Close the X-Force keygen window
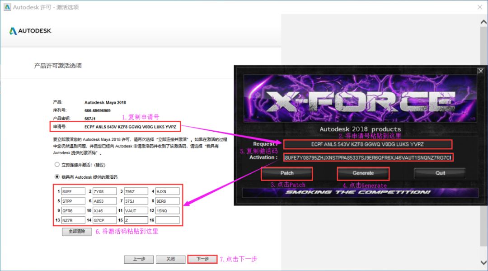 tap(480, 71)
